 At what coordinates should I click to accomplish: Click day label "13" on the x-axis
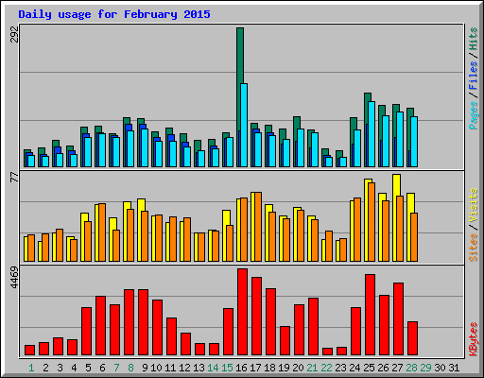[199, 368]
